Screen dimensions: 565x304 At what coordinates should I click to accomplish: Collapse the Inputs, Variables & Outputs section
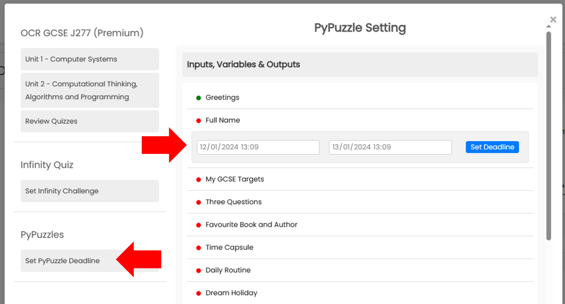point(360,65)
